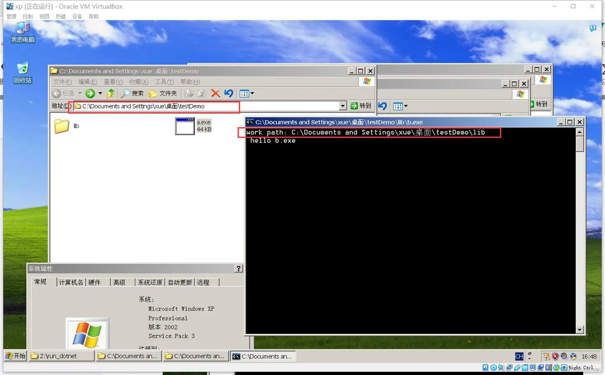Click the VirtualBox network status icon
This screenshot has height=375, width=605.
(509, 367)
